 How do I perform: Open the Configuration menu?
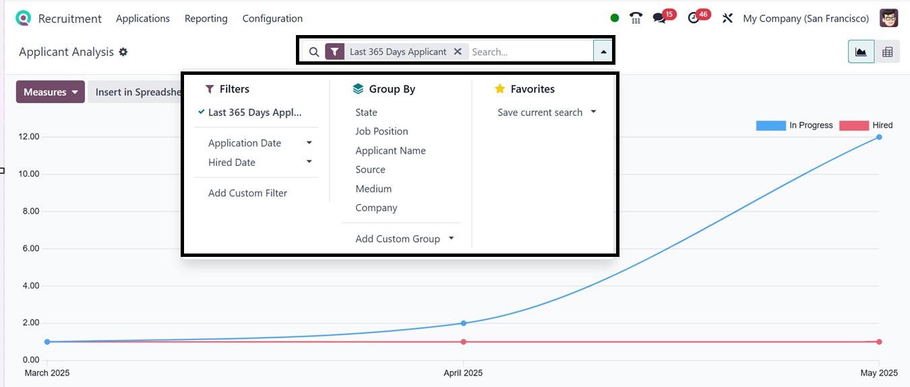(272, 18)
